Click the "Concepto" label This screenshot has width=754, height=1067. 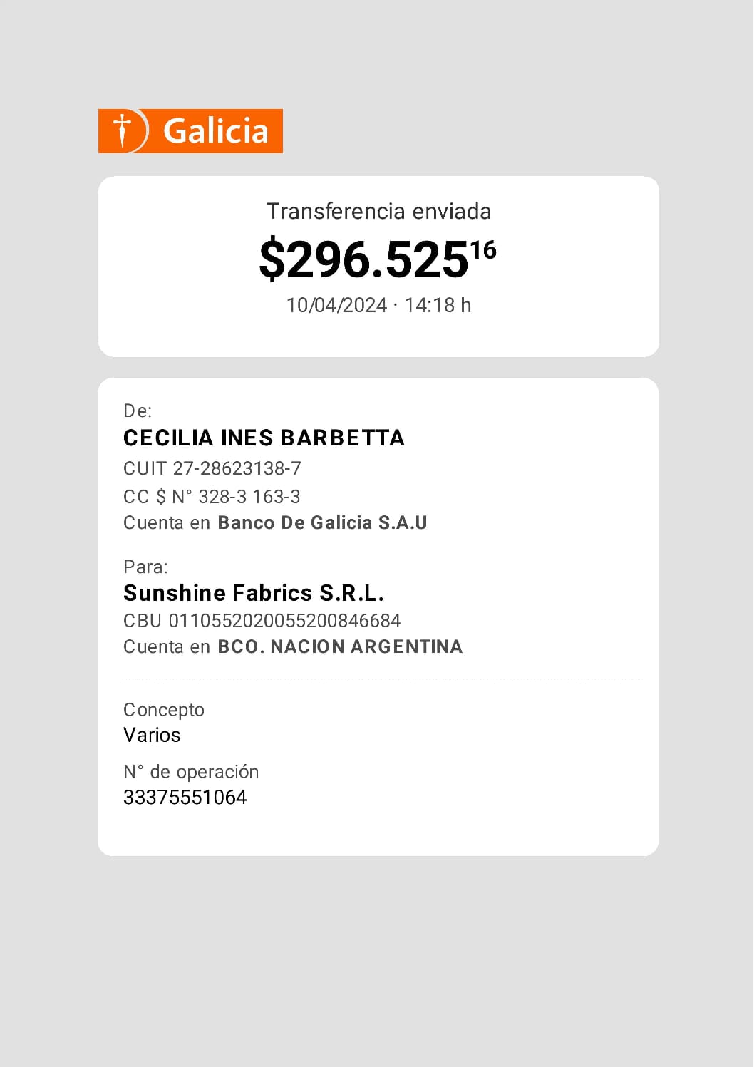pos(164,710)
